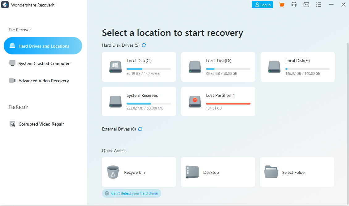
Task: Click the External Drives (0) heading
Action: [119, 129]
